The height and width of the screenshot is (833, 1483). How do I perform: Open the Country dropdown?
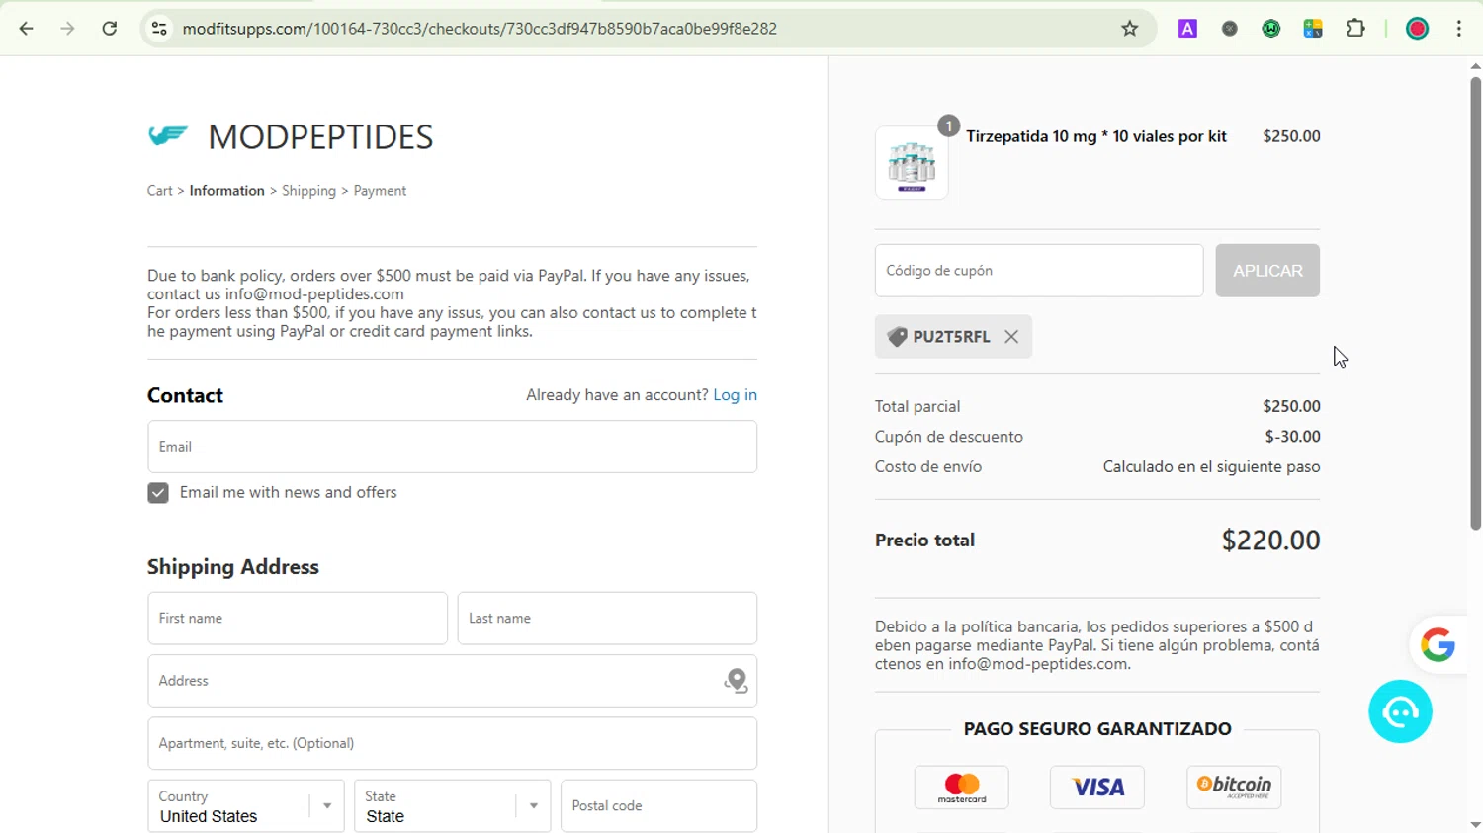tap(245, 806)
